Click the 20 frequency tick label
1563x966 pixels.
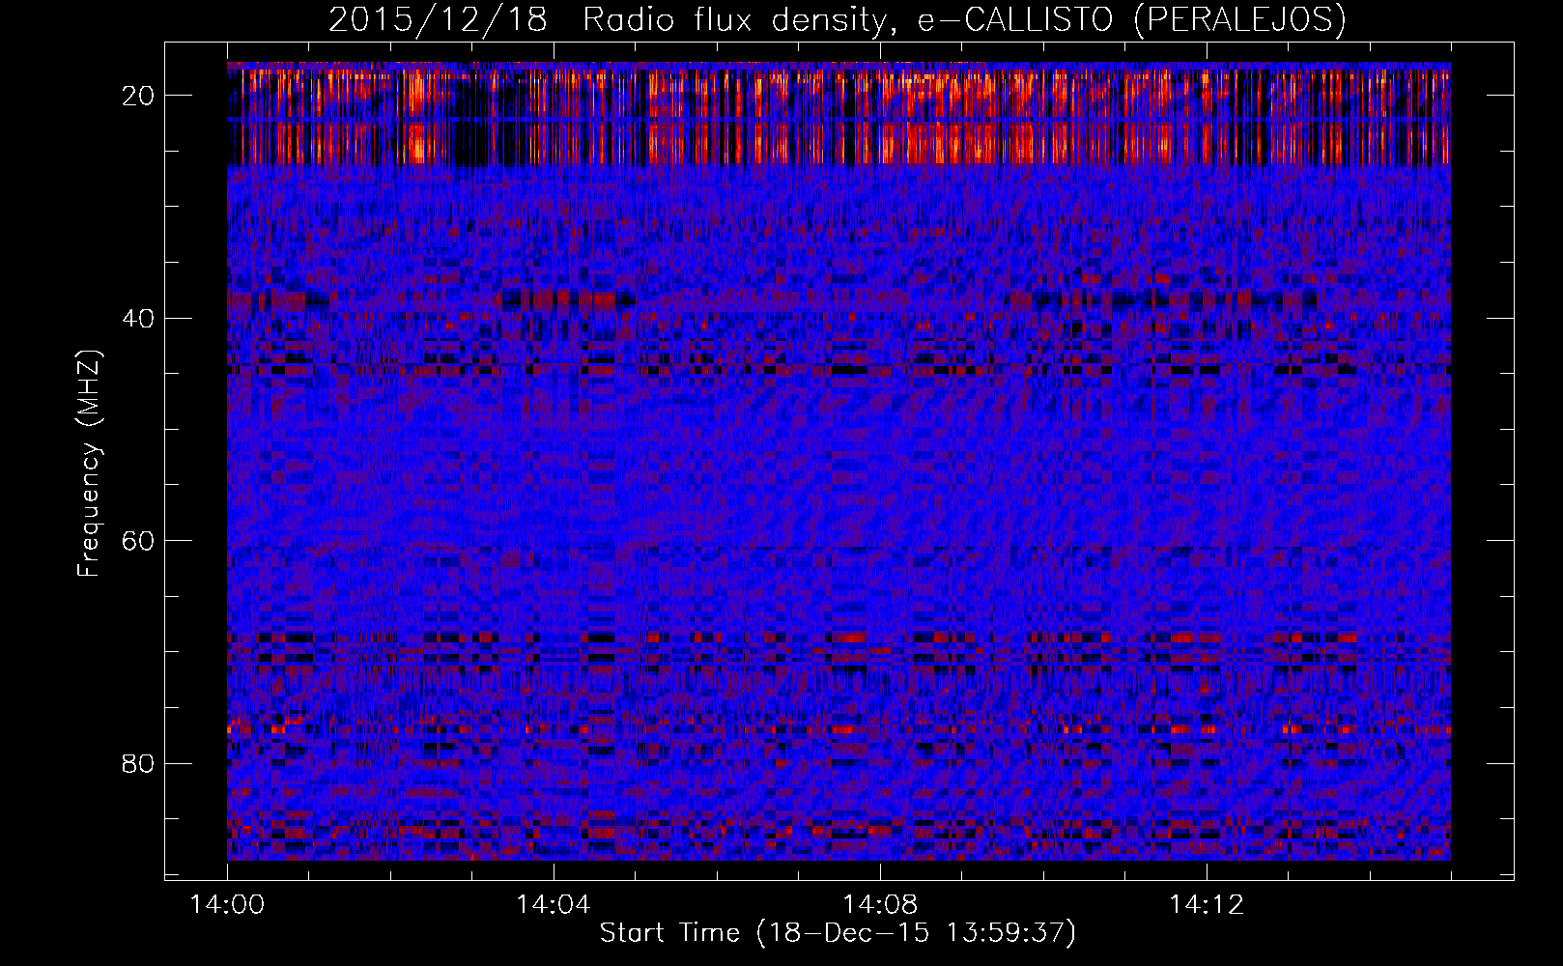click(139, 95)
